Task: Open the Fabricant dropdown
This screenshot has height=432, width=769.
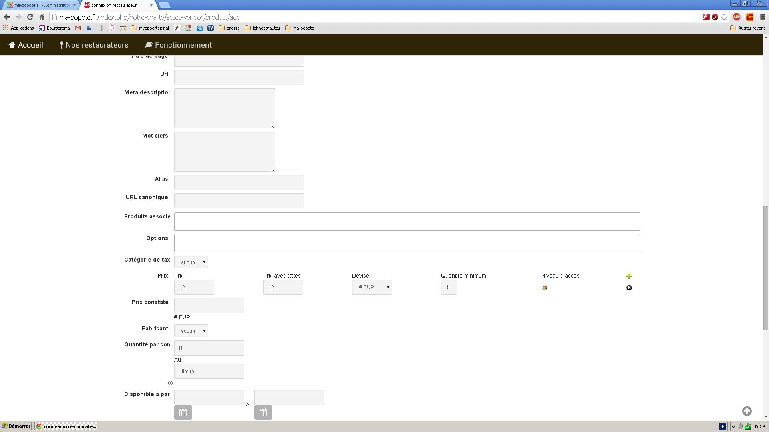Action: point(191,331)
